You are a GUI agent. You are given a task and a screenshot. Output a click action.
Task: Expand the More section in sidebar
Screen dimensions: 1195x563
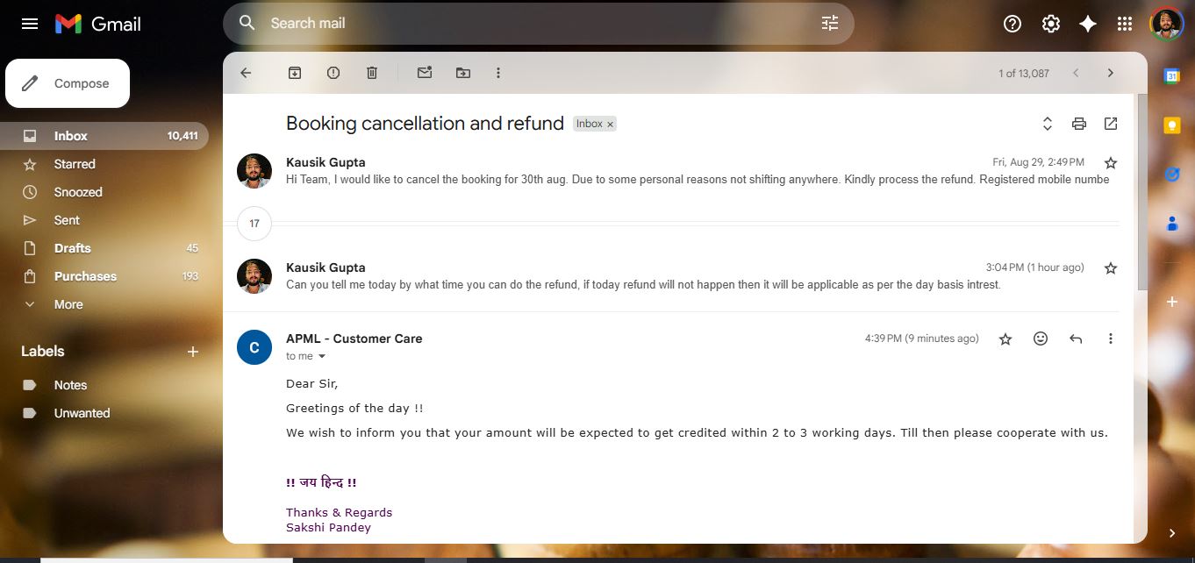pyautogui.click(x=68, y=304)
